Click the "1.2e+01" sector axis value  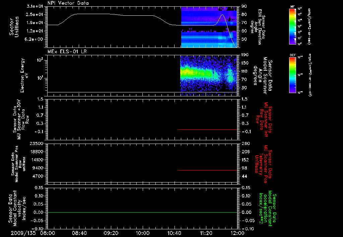point(35,31)
